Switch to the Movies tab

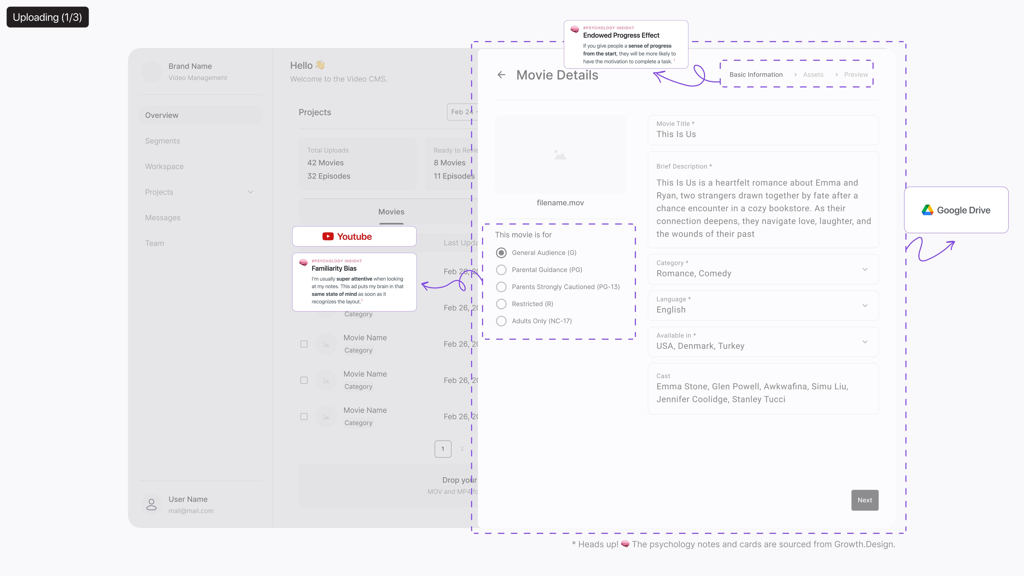click(x=391, y=212)
